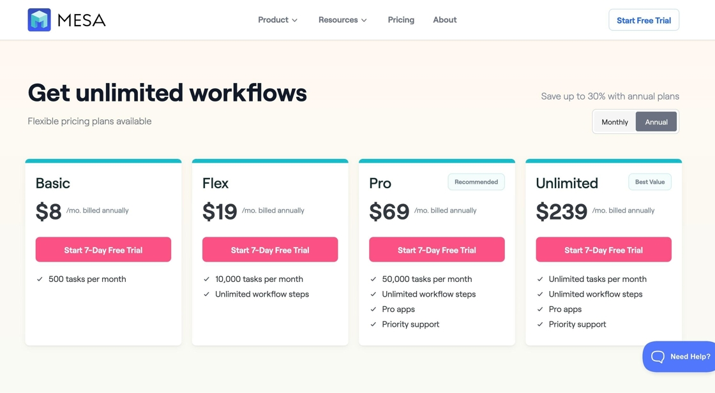The width and height of the screenshot is (715, 393).
Task: Click the checkmark beside 10,000 tasks per month
Action: [206, 279]
